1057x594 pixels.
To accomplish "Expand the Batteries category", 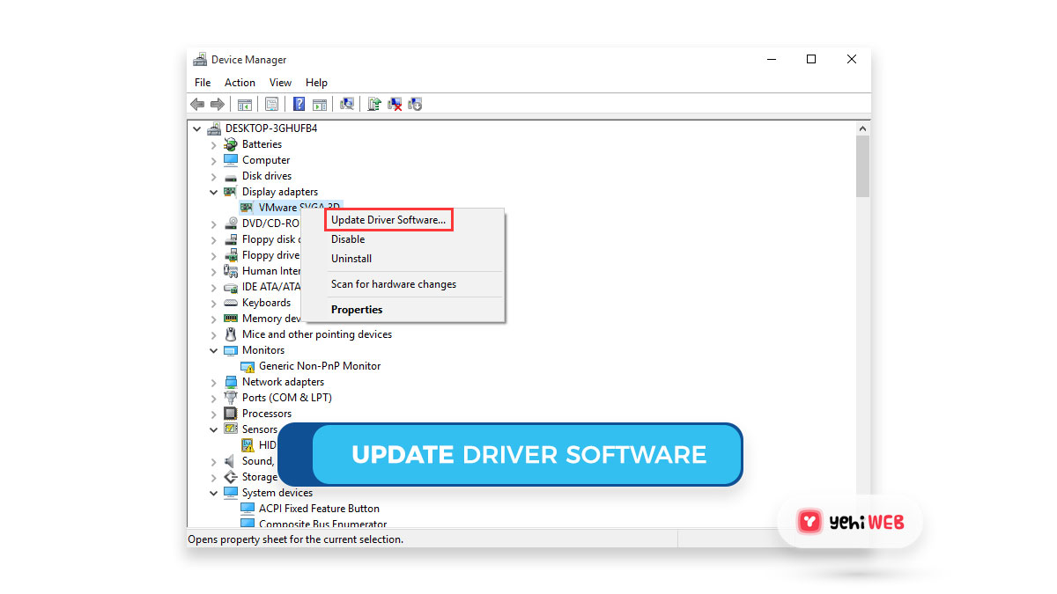I will click(214, 144).
